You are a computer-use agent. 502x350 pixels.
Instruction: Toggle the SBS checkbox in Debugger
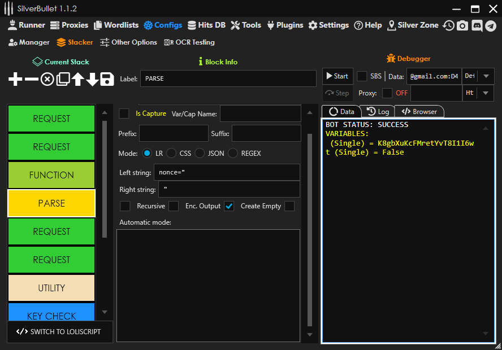pyautogui.click(x=362, y=76)
